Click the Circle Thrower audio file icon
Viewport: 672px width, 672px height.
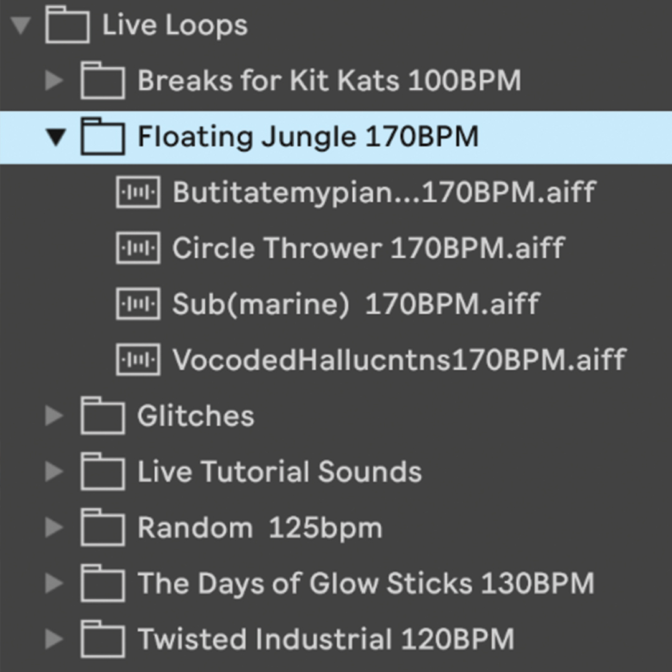click(x=138, y=248)
